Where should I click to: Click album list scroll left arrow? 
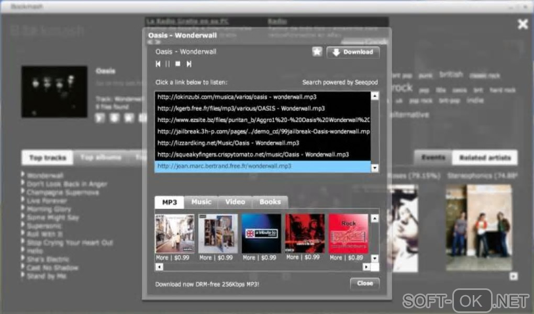coord(159,267)
